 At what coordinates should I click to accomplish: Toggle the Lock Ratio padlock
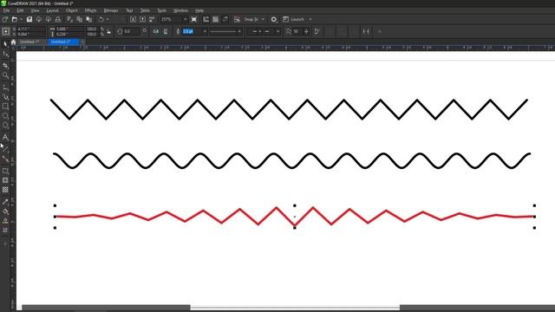click(109, 31)
